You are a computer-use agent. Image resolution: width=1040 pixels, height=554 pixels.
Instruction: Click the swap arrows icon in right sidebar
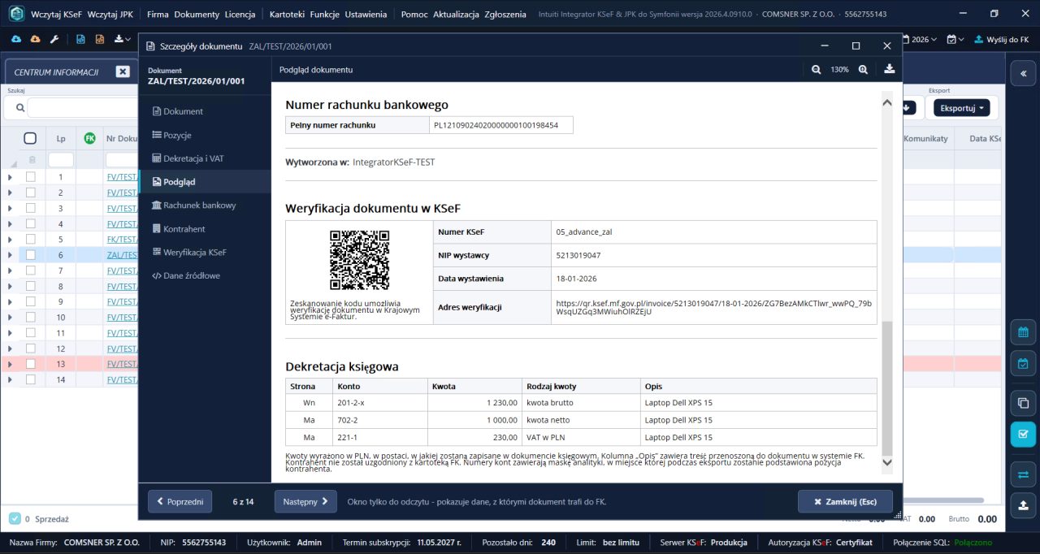(1023, 474)
